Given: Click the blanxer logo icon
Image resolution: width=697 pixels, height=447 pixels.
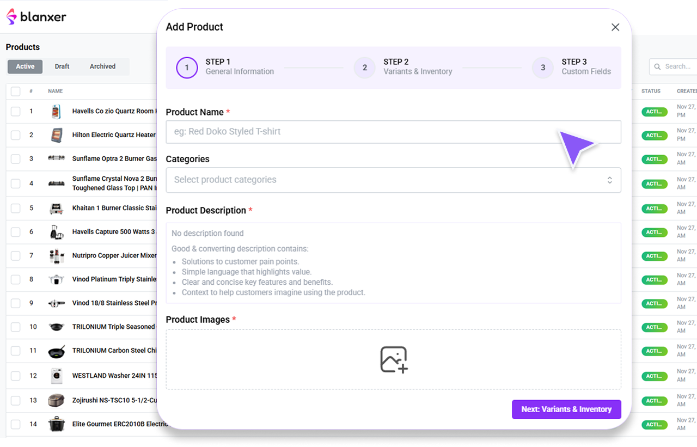Looking at the screenshot, I should [10, 16].
